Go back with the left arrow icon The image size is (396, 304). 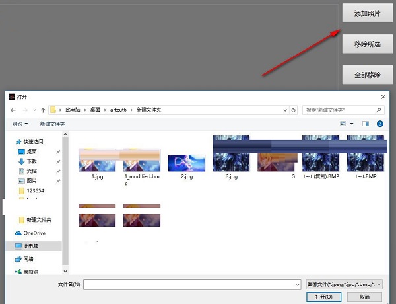click(13, 110)
